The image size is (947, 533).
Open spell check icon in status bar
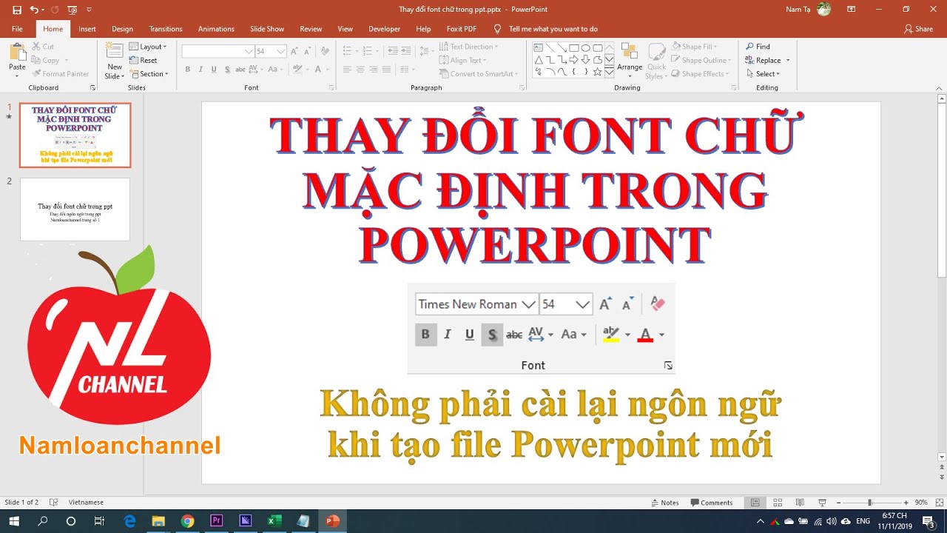[55, 503]
